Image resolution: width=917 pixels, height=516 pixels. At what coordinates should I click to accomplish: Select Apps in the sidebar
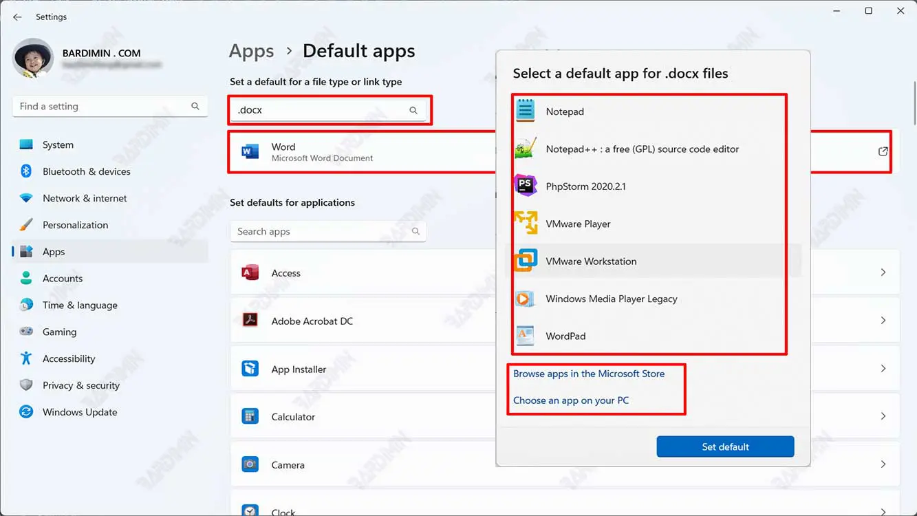point(110,252)
